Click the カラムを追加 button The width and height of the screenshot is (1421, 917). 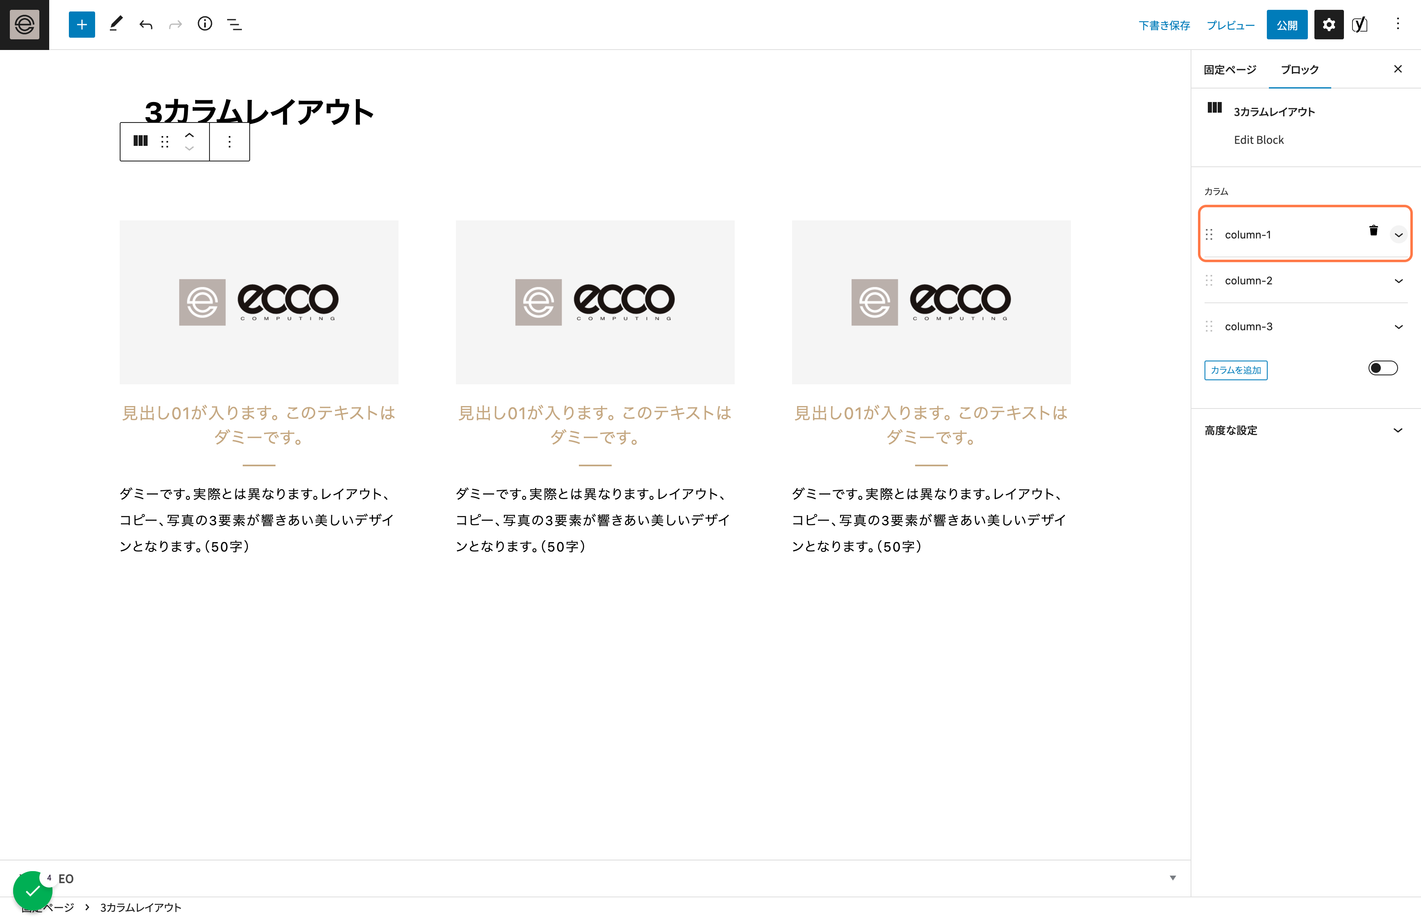click(x=1236, y=370)
